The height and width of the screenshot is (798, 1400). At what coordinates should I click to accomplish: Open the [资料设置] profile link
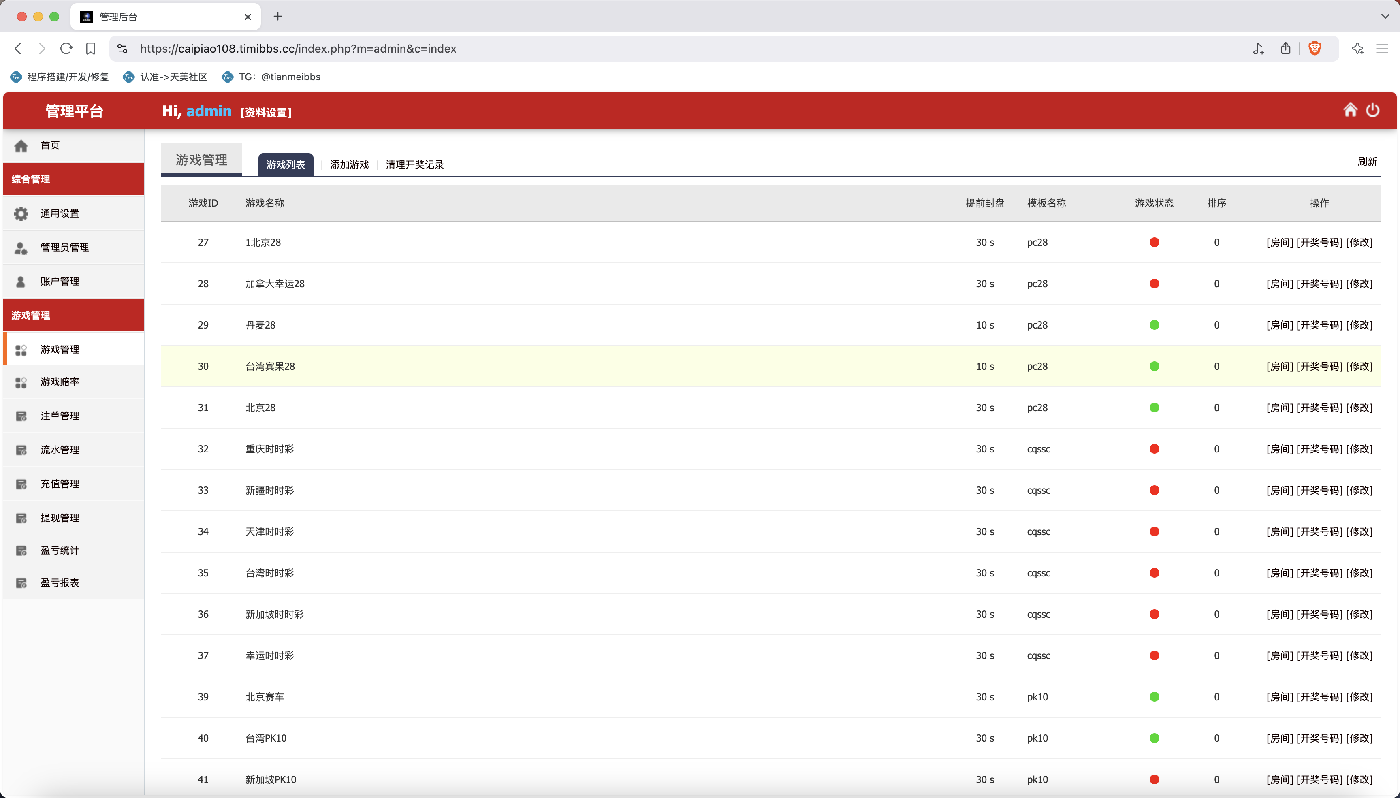pos(266,112)
